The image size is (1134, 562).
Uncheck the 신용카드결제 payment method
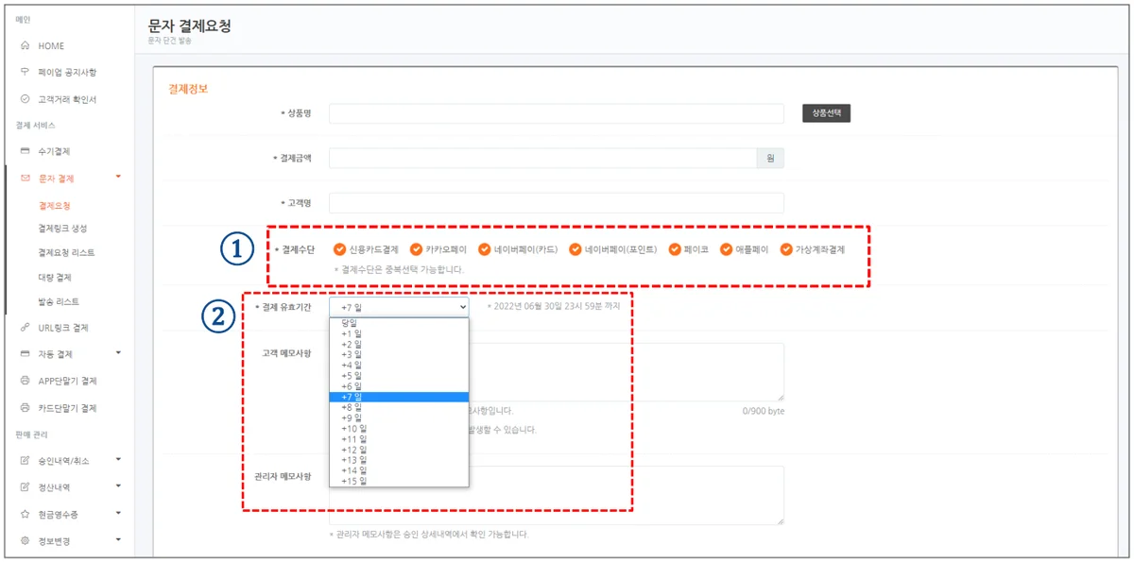point(339,249)
